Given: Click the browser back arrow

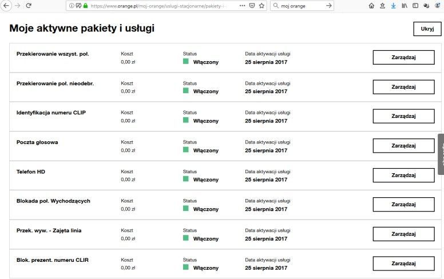Looking at the screenshot, I should pos(7,5).
